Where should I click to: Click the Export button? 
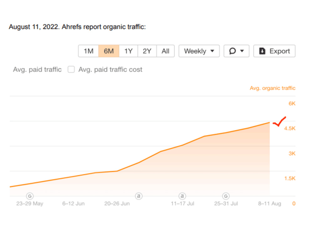(274, 51)
